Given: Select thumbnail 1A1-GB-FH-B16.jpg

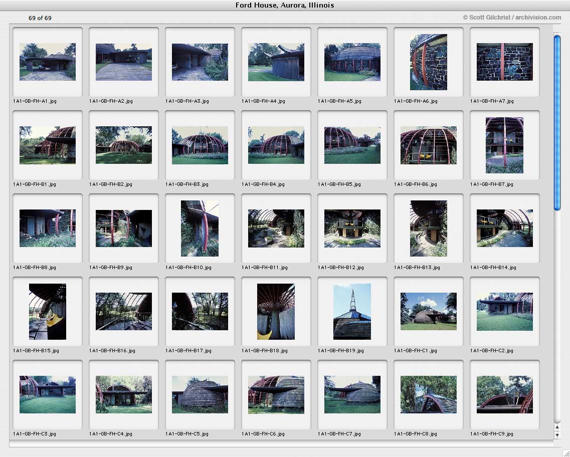Looking at the screenshot, I should click(x=124, y=311).
